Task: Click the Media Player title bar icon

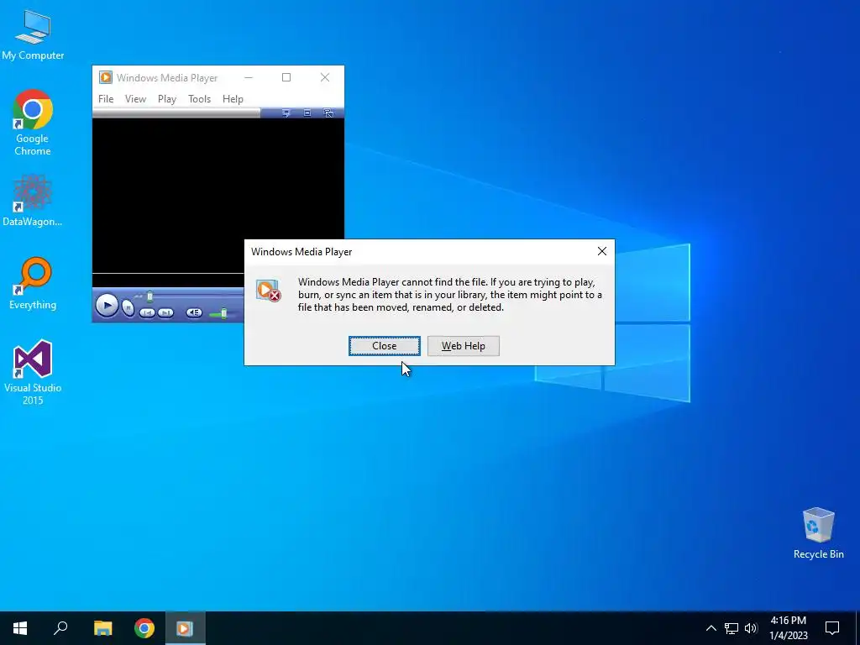Action: 105,77
